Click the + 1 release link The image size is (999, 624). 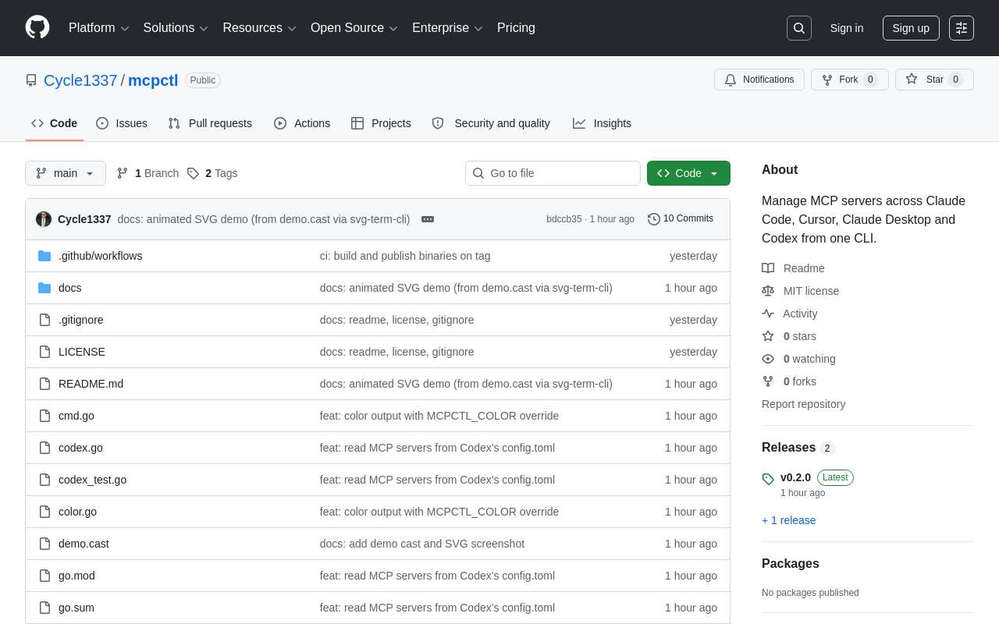789,520
